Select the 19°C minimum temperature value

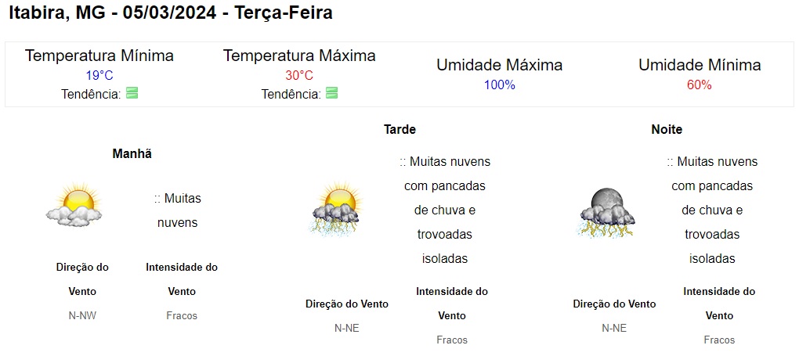click(x=99, y=76)
